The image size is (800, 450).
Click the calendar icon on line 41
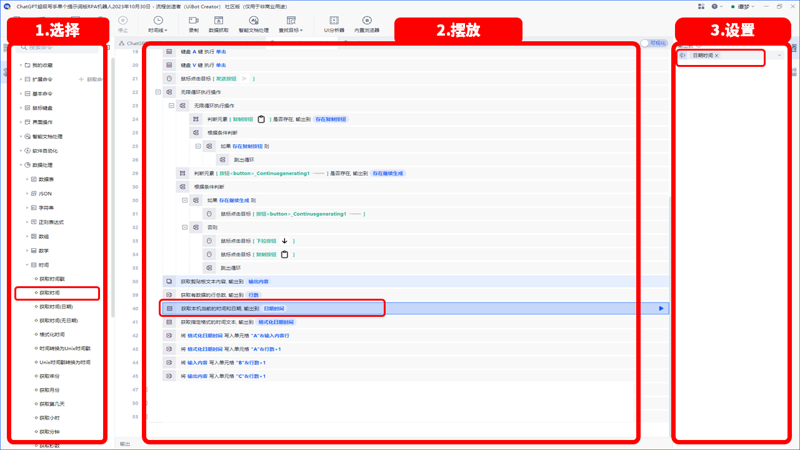click(169, 322)
